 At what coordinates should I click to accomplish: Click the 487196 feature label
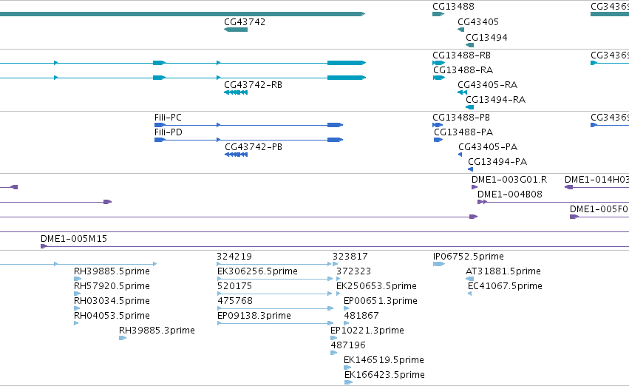[x=348, y=345]
